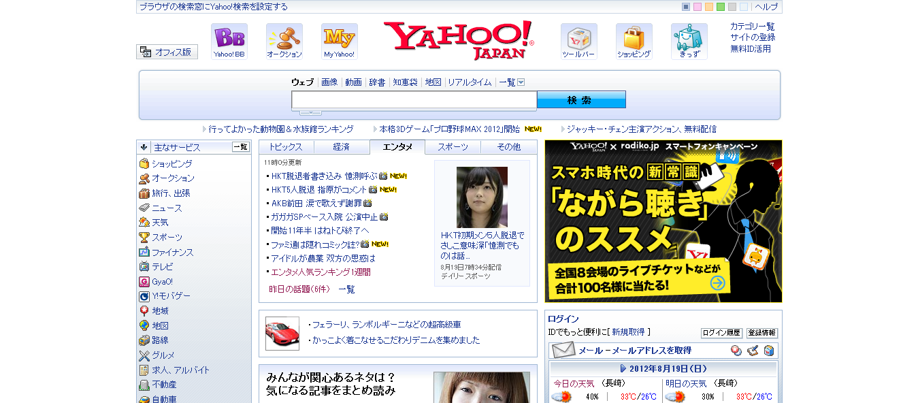Image resolution: width=918 pixels, height=403 pixels.
Task: Click the 地域 pin icon
Action: coord(144,311)
